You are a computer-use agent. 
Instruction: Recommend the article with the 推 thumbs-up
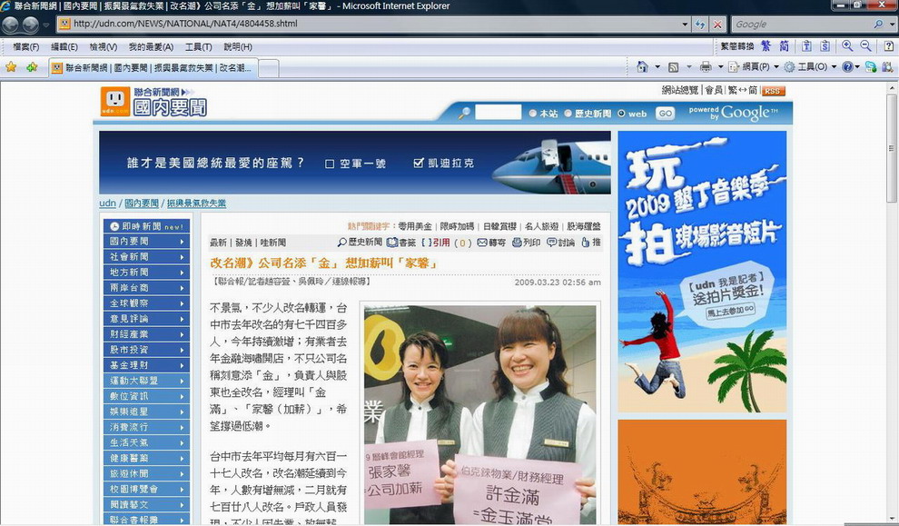click(x=591, y=243)
